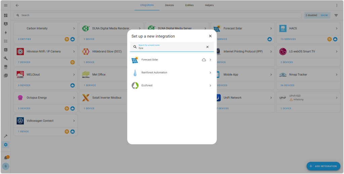Open the HACS store sidebar icon

tap(6, 67)
